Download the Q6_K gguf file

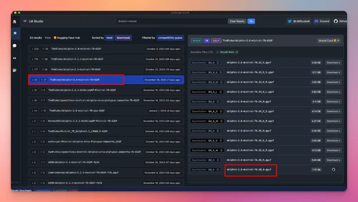point(333,160)
